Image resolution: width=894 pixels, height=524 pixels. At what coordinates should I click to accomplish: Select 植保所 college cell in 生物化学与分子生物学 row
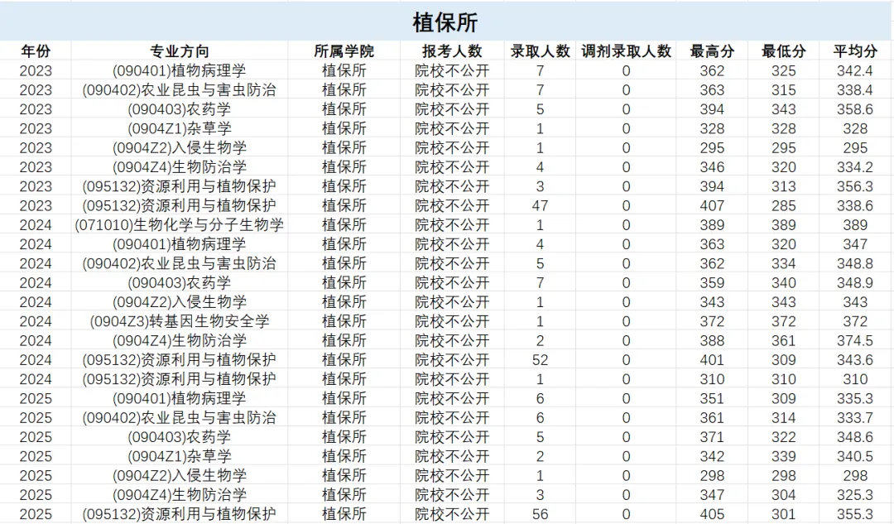point(344,224)
